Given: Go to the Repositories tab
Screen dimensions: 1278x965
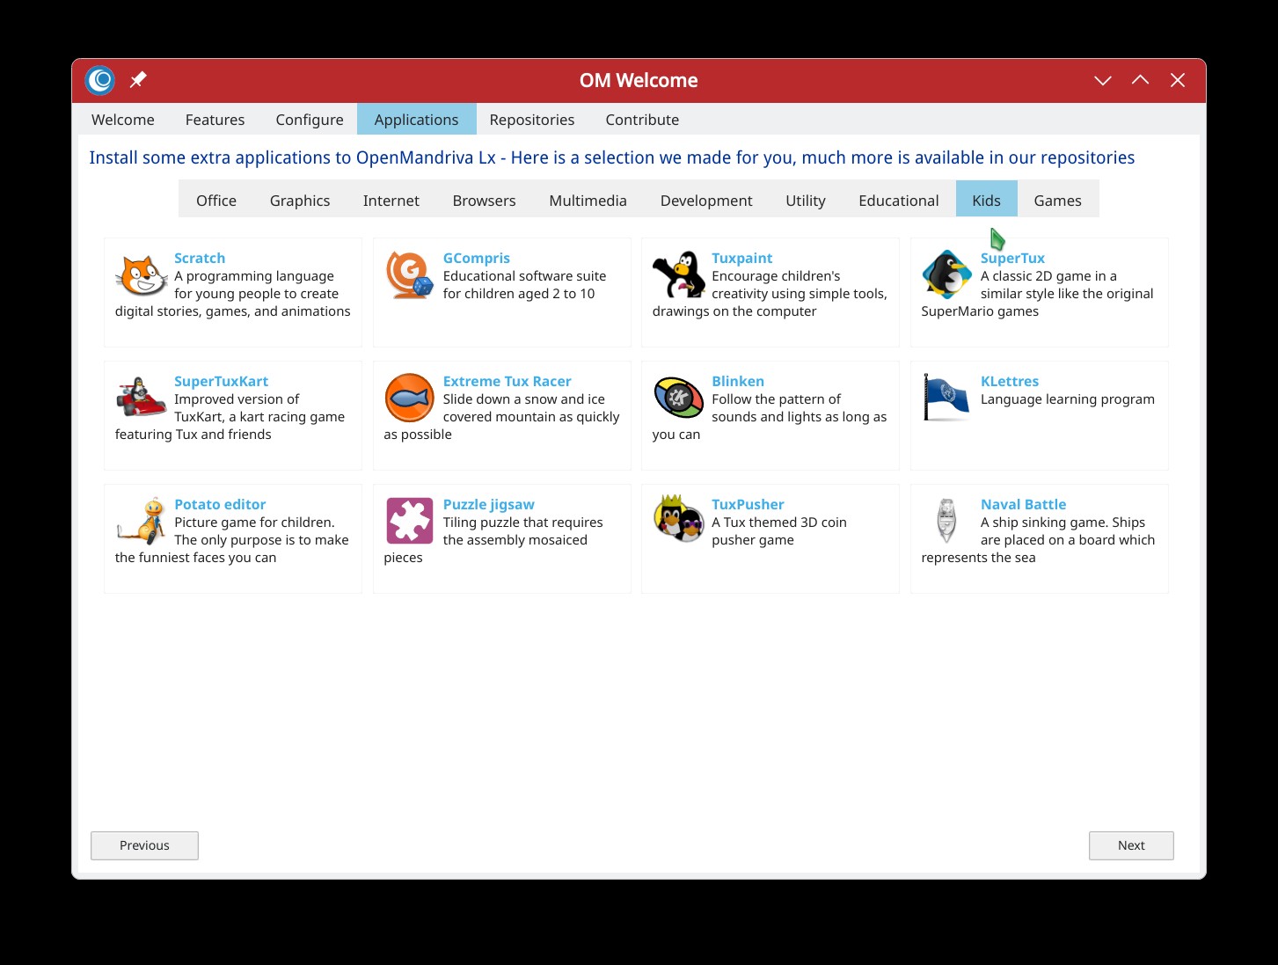Looking at the screenshot, I should click(532, 120).
